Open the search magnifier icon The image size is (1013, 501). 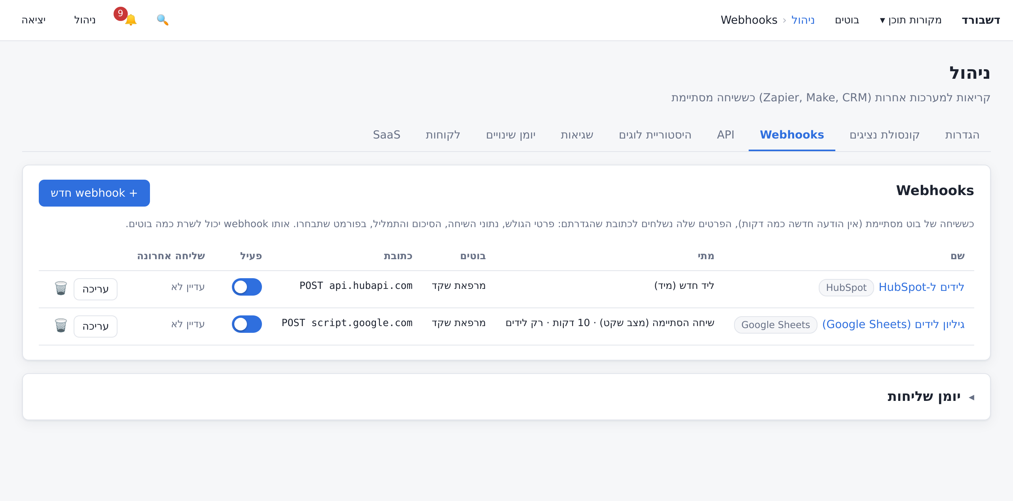163,20
